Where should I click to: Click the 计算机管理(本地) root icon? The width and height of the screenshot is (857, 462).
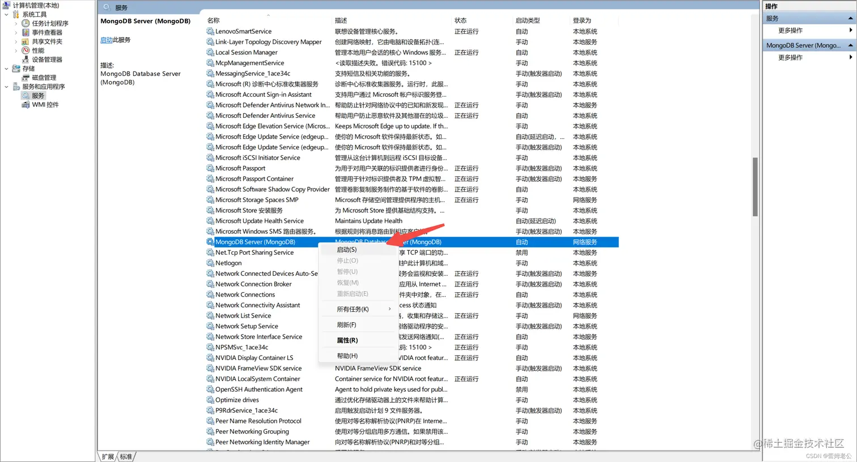7,5
